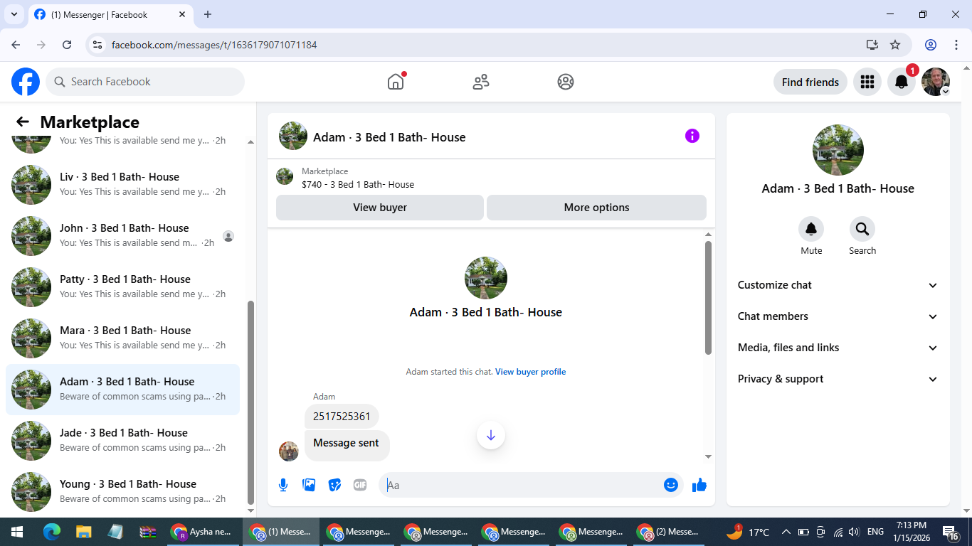Open John's seen-status small avatar icon
The height and width of the screenshot is (546, 972).
228,236
